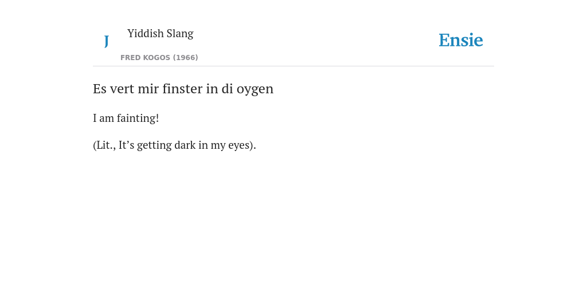Click the word vert in the heading
This screenshot has height=293, width=587.
point(122,89)
